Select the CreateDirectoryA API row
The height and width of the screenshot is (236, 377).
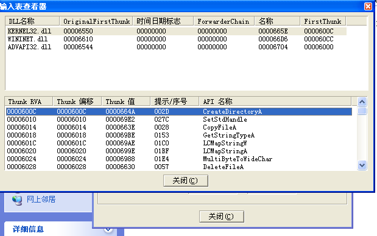(x=179, y=111)
